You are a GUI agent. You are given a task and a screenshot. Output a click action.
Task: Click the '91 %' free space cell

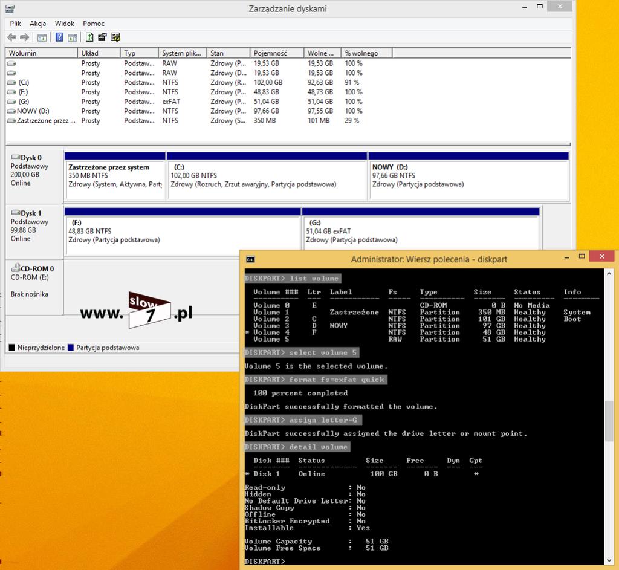[x=352, y=82]
